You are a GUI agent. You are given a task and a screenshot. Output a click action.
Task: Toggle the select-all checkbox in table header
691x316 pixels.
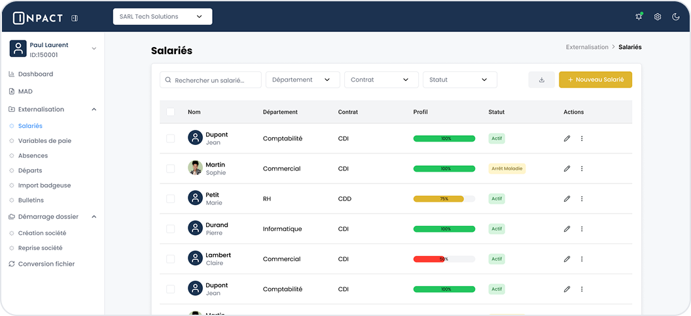pyautogui.click(x=171, y=112)
